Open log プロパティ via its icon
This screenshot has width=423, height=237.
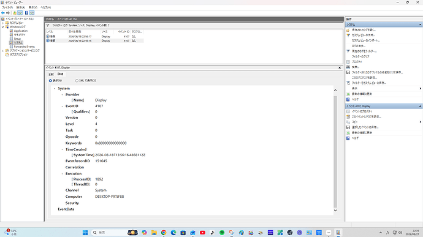click(x=348, y=62)
